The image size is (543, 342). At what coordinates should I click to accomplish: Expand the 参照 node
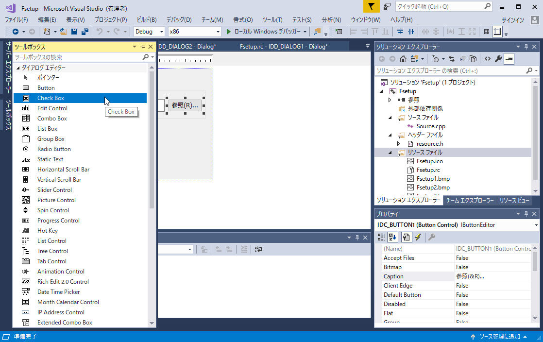(390, 100)
